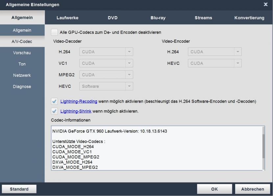
Task: Uncheck Lightning-Recoding activation checkbox
Action: point(54,102)
